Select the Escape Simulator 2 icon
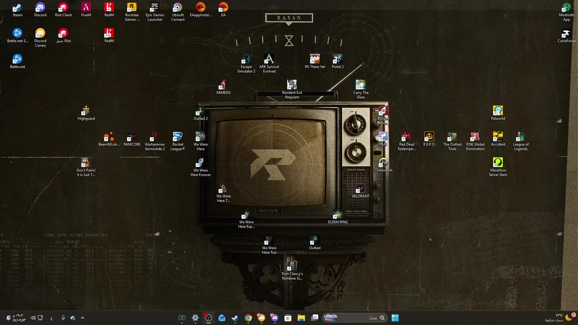The image size is (578, 325). coord(246,64)
